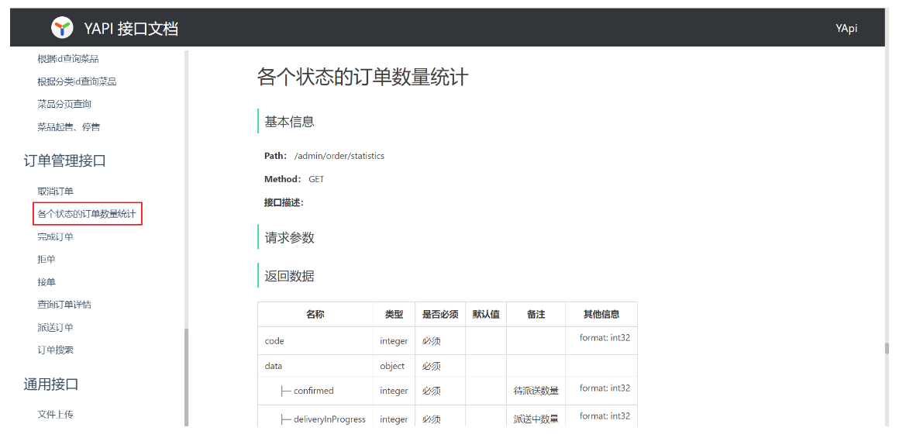Open 拒单 sidebar entry
This screenshot has width=906, height=438.
47,260
